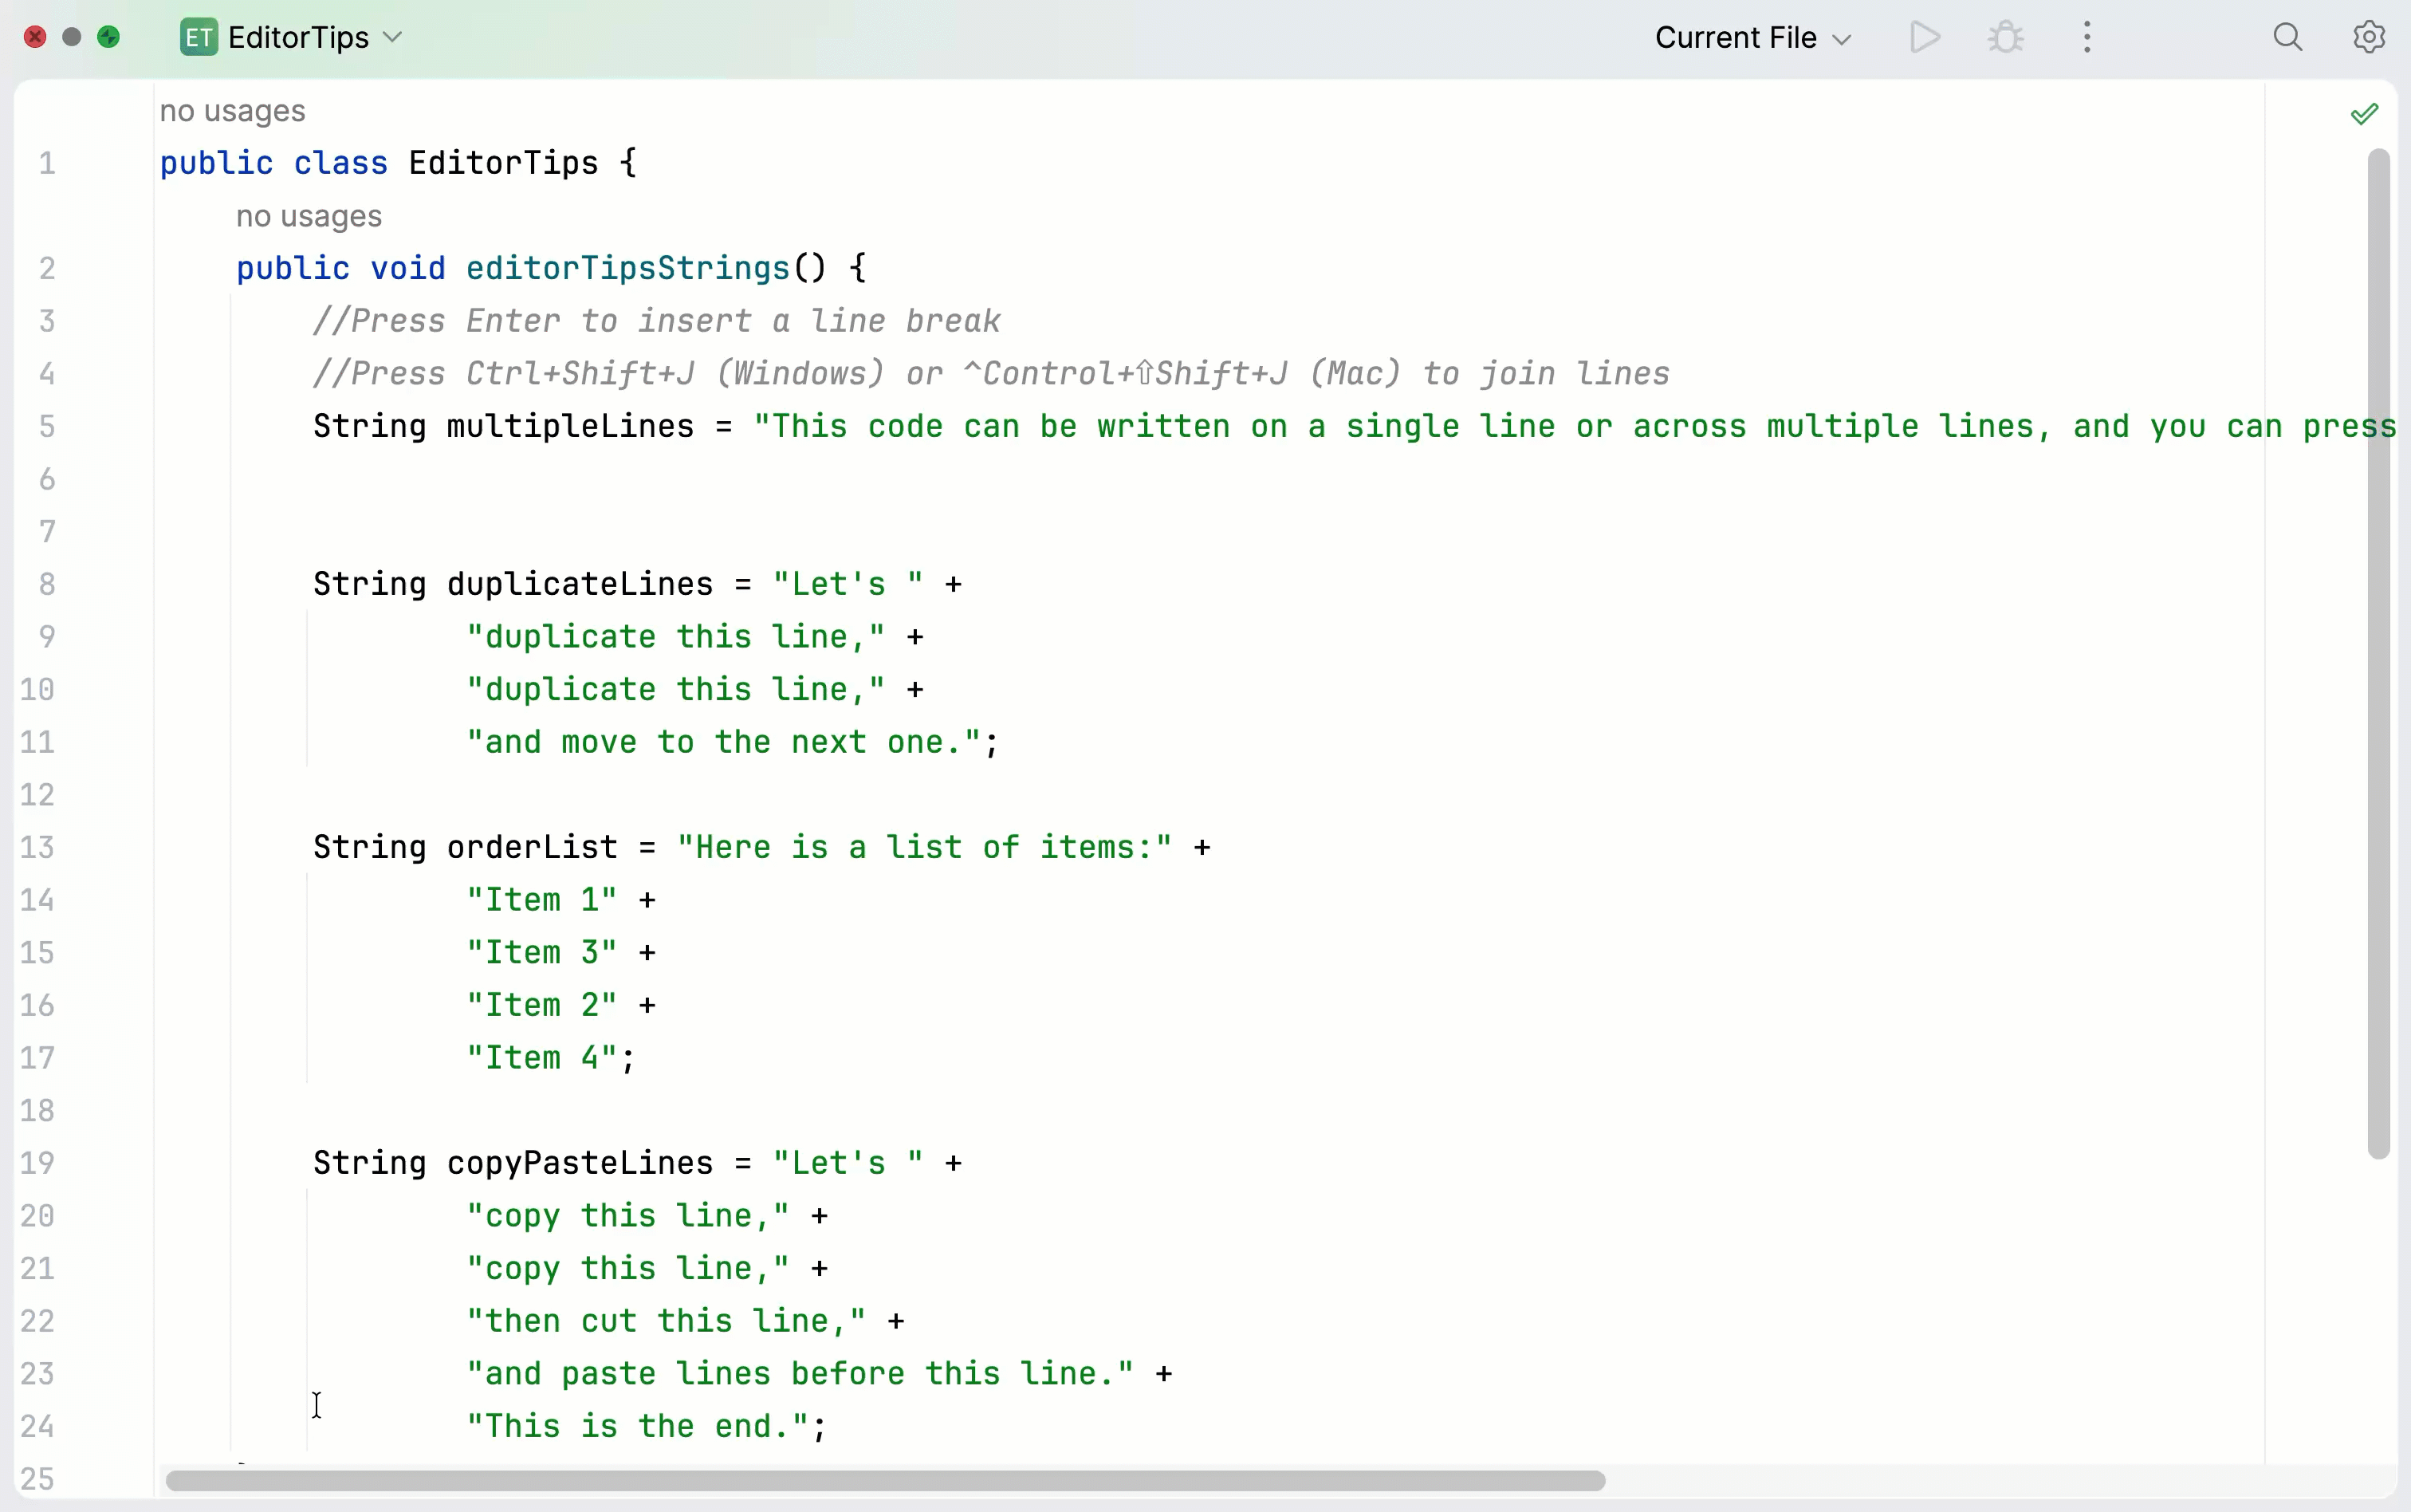Open the More Actions three-dot menu
2411x1512 pixels.
(x=2087, y=38)
